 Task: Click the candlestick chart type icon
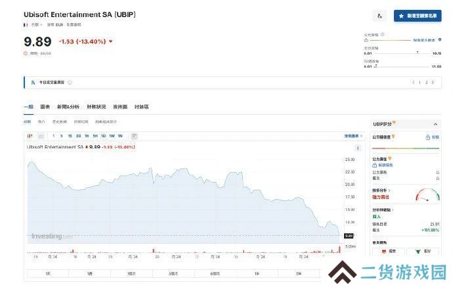point(30,136)
